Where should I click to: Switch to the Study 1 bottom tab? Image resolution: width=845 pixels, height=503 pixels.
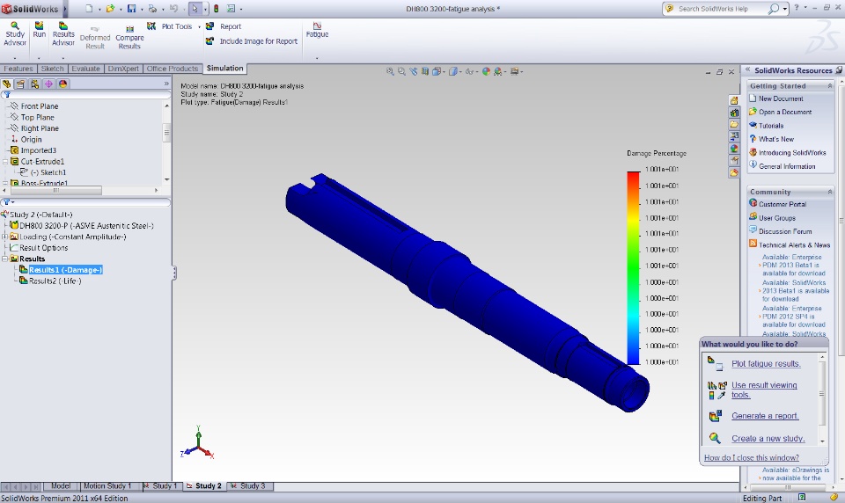click(162, 485)
